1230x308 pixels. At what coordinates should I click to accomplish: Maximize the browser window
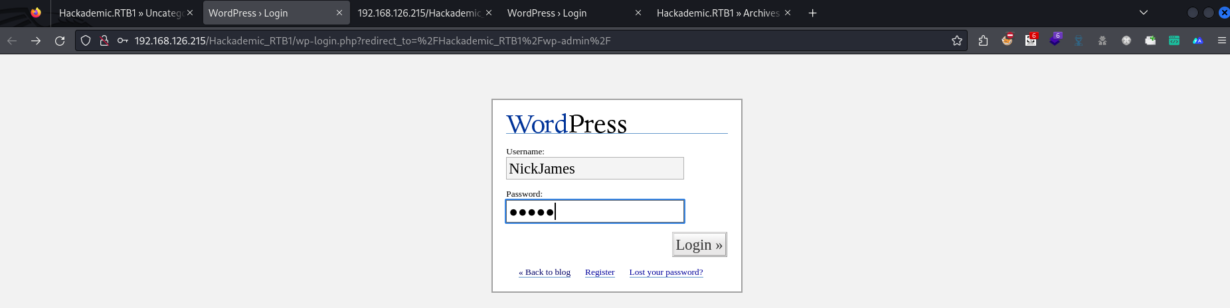click(1209, 13)
